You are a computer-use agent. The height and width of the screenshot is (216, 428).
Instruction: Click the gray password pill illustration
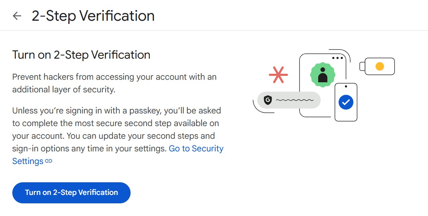coord(289,100)
